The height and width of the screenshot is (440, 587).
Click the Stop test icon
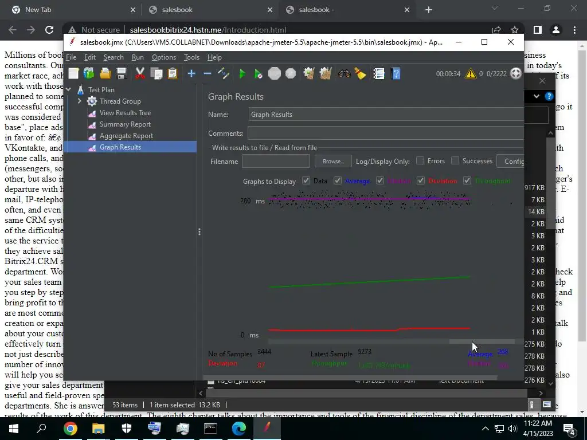[275, 73]
